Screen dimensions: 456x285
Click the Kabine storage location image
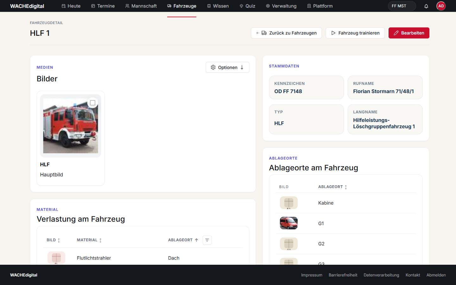pos(289,203)
